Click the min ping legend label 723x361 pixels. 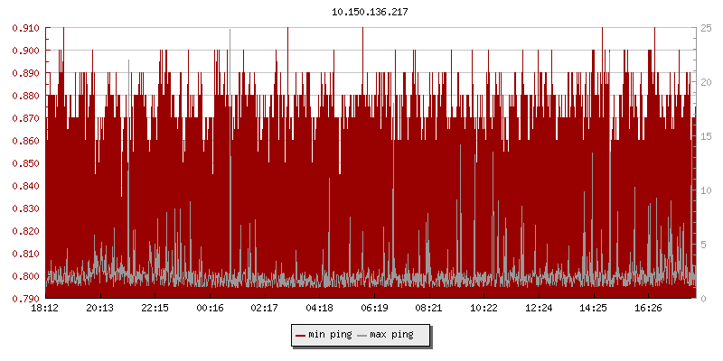pyautogui.click(x=330, y=335)
